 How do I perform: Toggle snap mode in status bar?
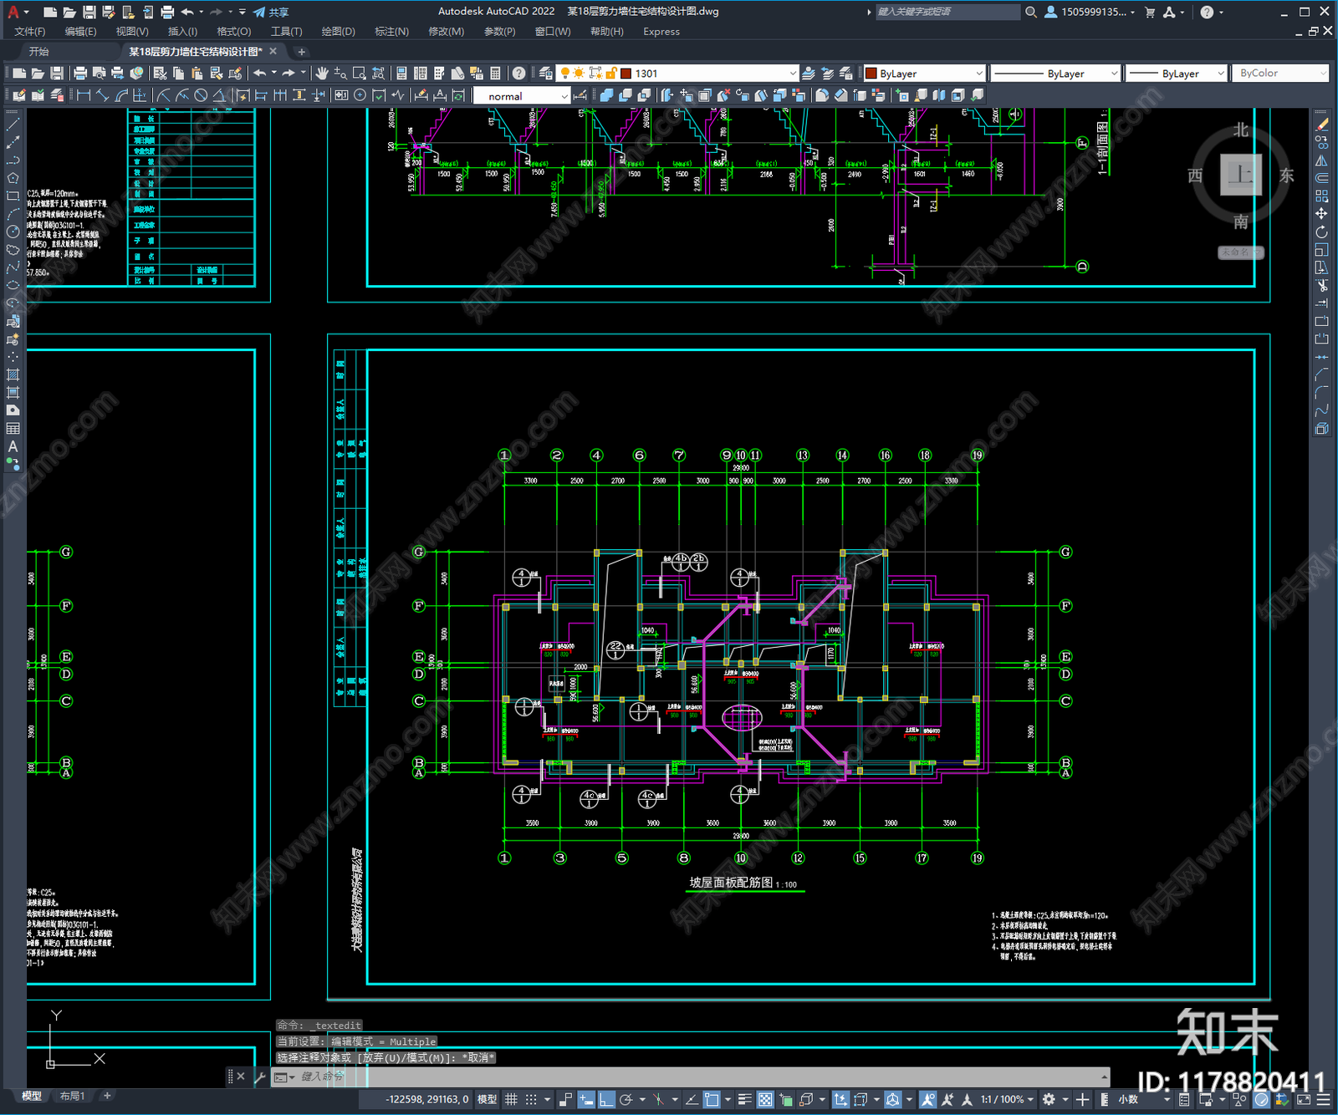click(x=530, y=1099)
